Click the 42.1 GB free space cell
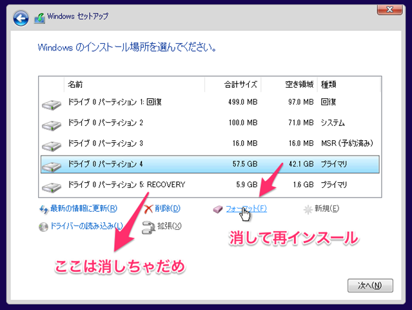 pos(301,164)
